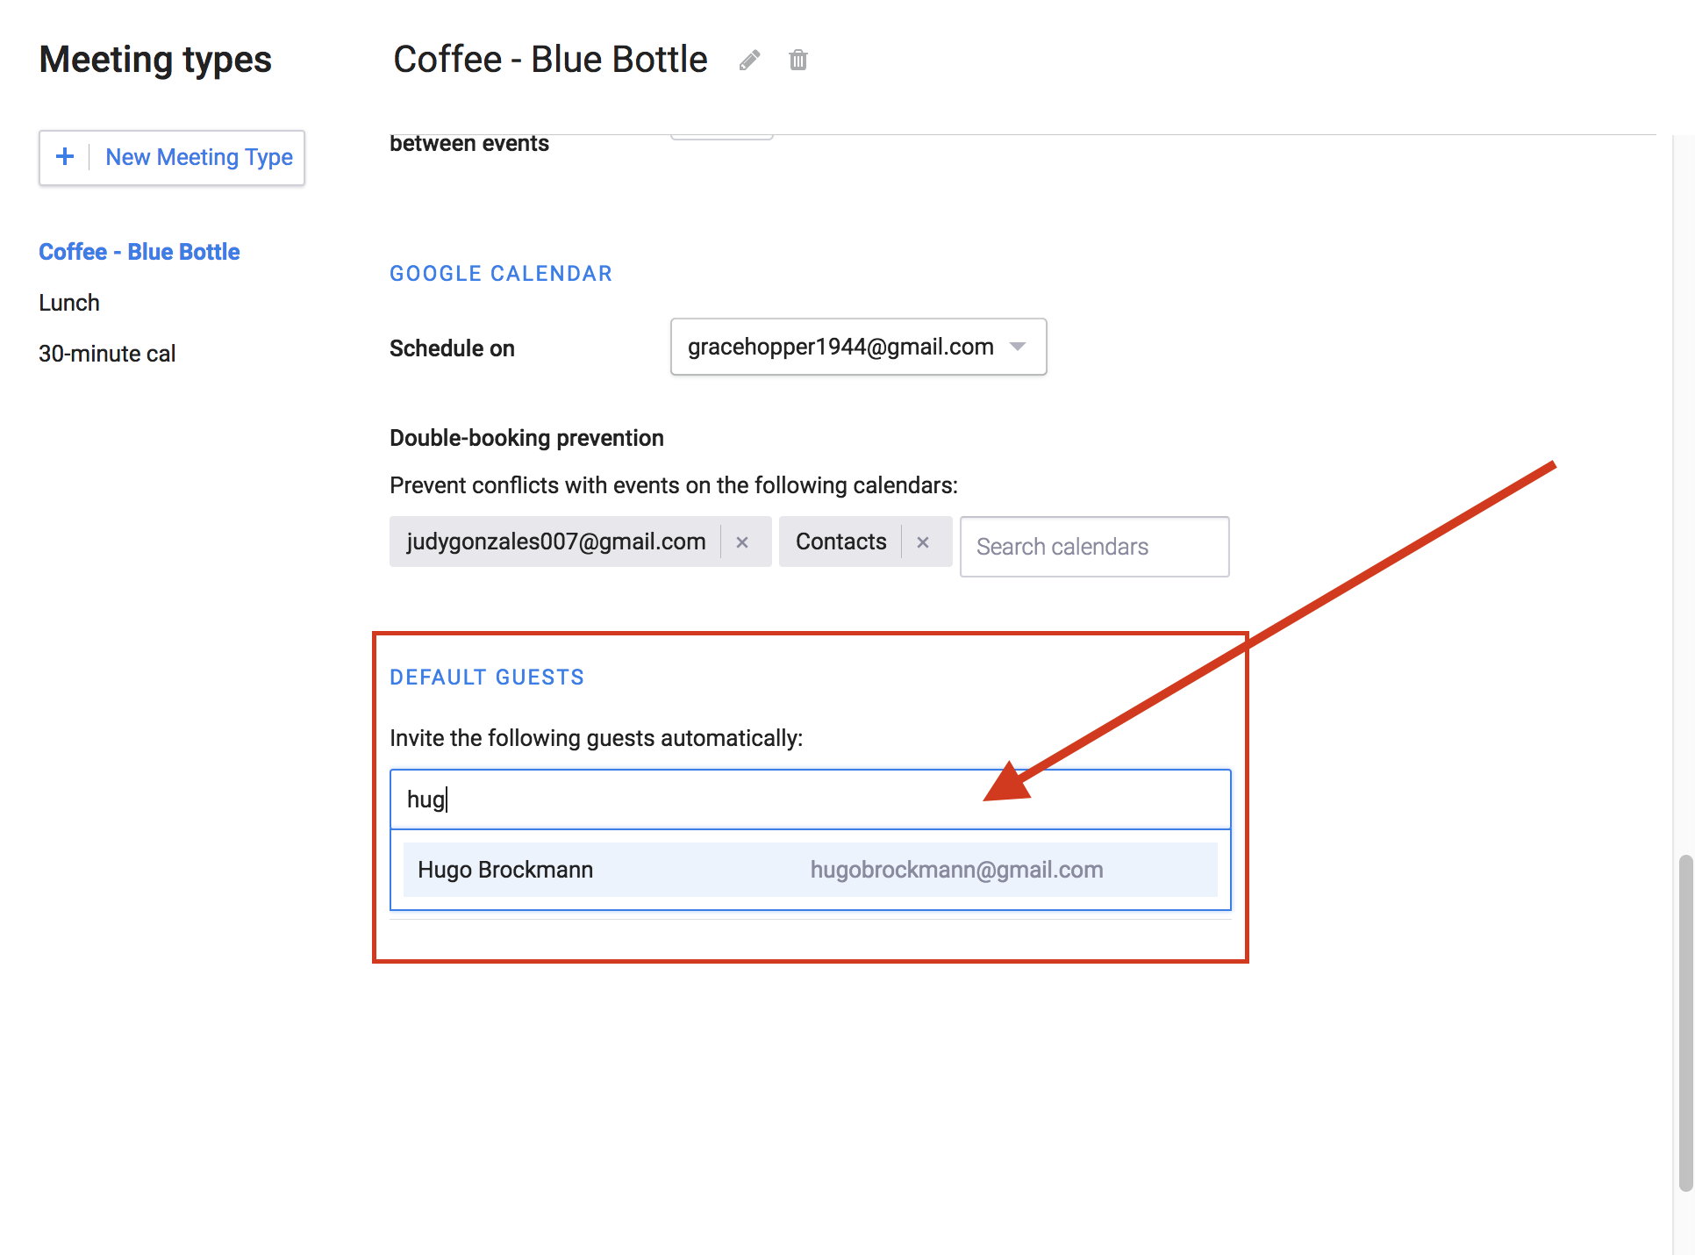
Task: Remove judygonzales007@gmail.com with its × icon
Action: coord(742,541)
